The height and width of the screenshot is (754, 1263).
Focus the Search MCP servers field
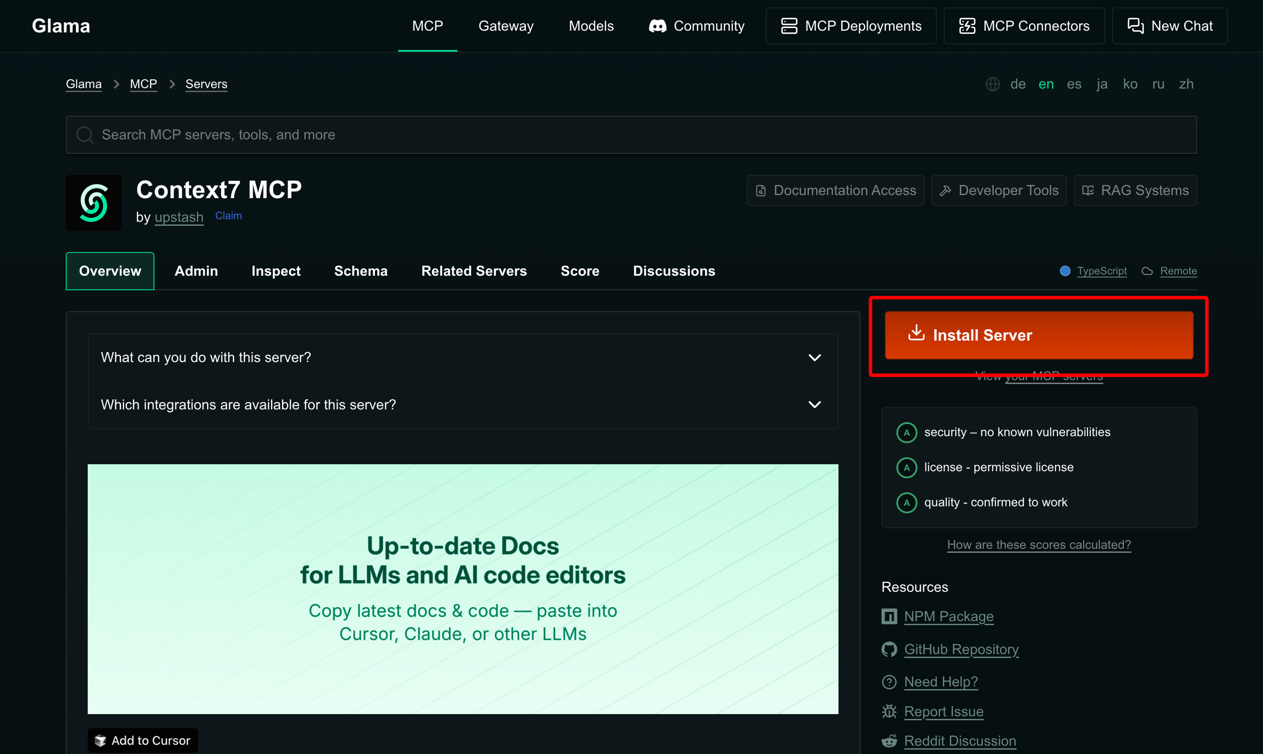click(x=630, y=135)
